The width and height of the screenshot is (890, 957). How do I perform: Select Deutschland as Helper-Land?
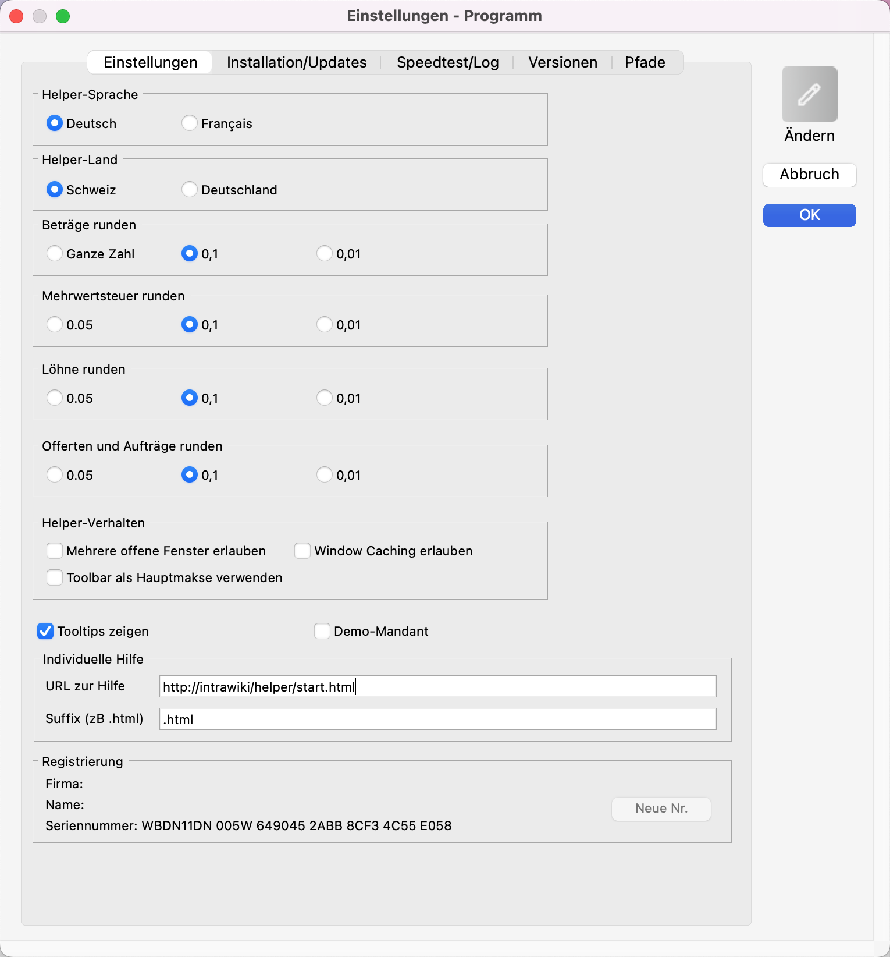tap(190, 190)
